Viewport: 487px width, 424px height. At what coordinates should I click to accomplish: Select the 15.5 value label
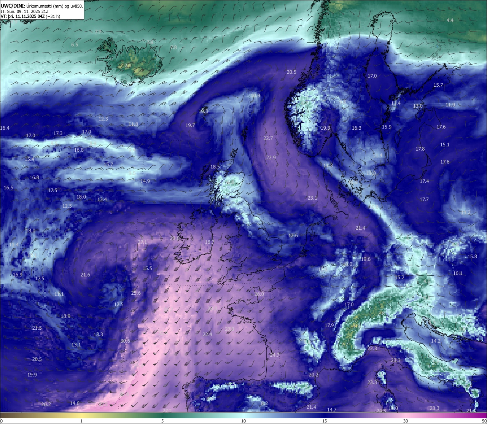[x=147, y=268]
